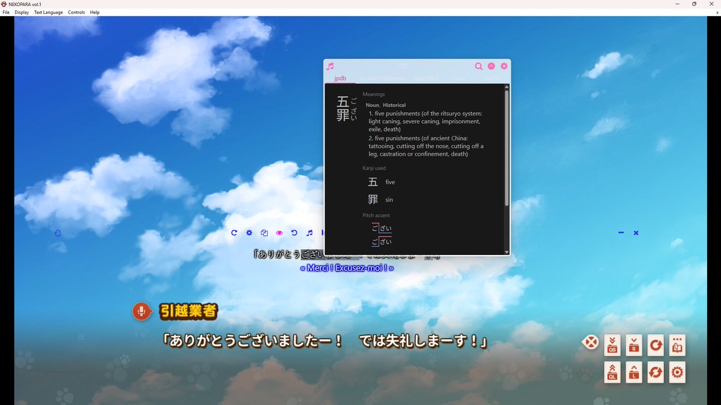Toggle the pink eye visibility icon
Screen dimensions: 721x405
click(279, 233)
